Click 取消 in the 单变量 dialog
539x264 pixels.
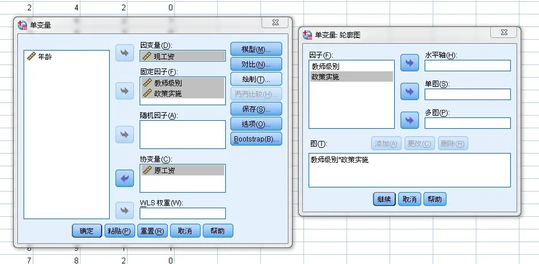point(185,231)
